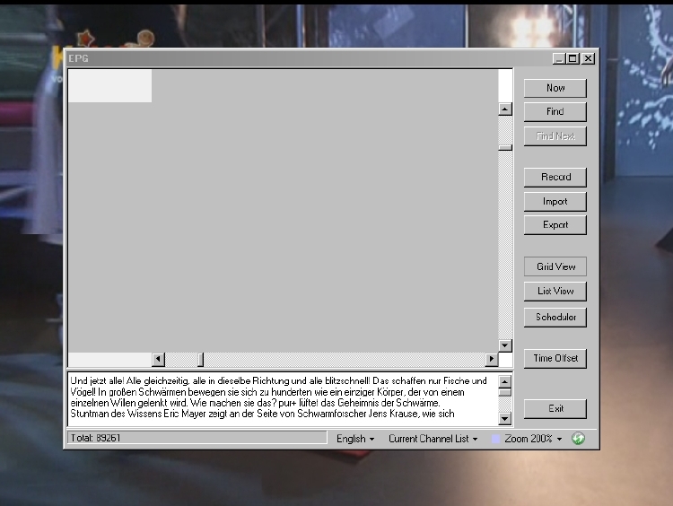Click the Zoom 200% indicator square icon
The width and height of the screenshot is (673, 506).
tap(495, 439)
